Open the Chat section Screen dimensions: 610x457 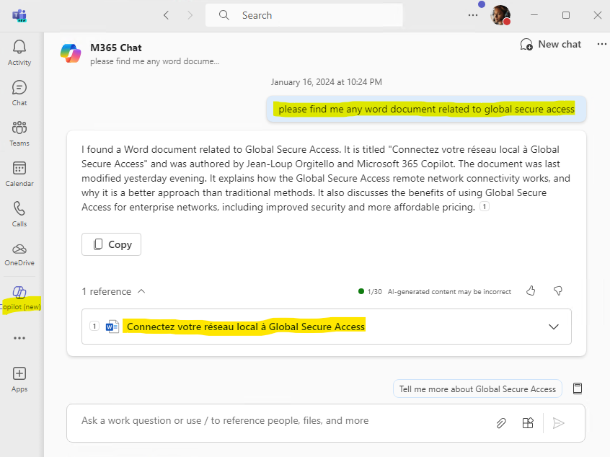(19, 93)
